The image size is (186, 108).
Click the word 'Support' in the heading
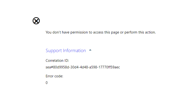click(54, 51)
